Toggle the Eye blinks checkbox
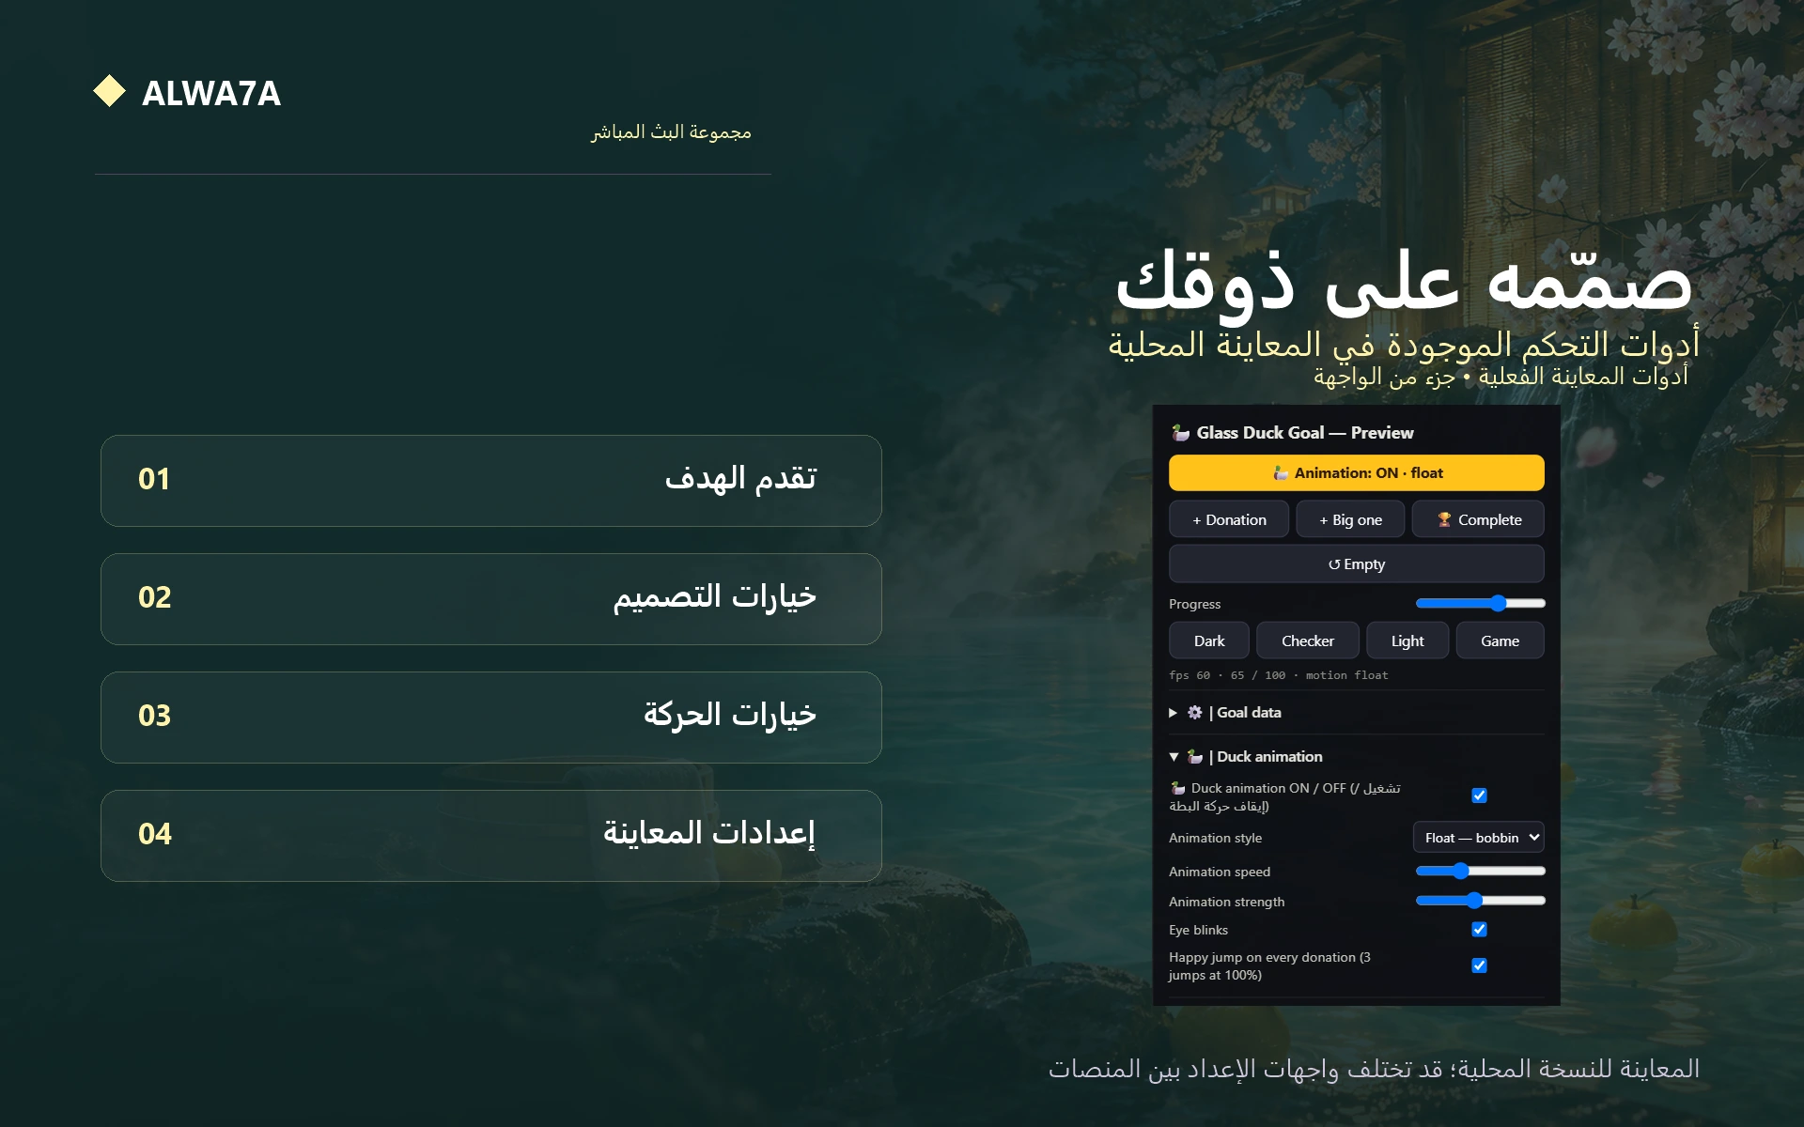Screen dimensions: 1804x1127 (1479, 930)
